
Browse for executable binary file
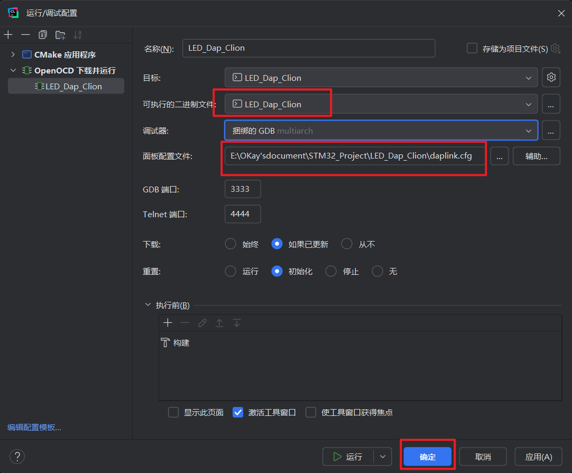[x=551, y=104]
